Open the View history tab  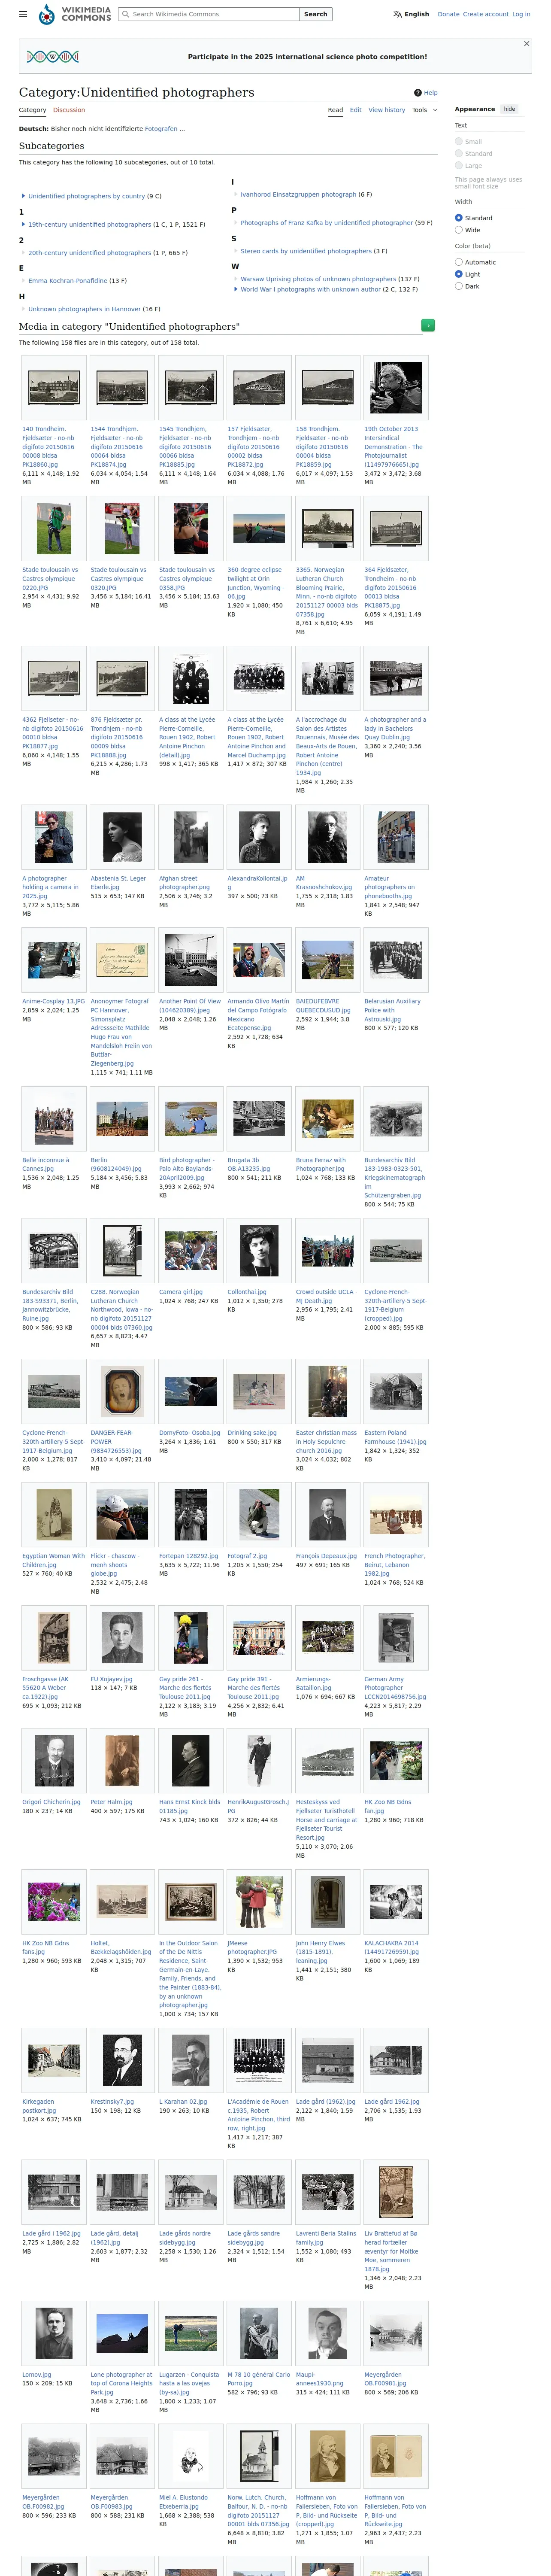click(x=387, y=110)
